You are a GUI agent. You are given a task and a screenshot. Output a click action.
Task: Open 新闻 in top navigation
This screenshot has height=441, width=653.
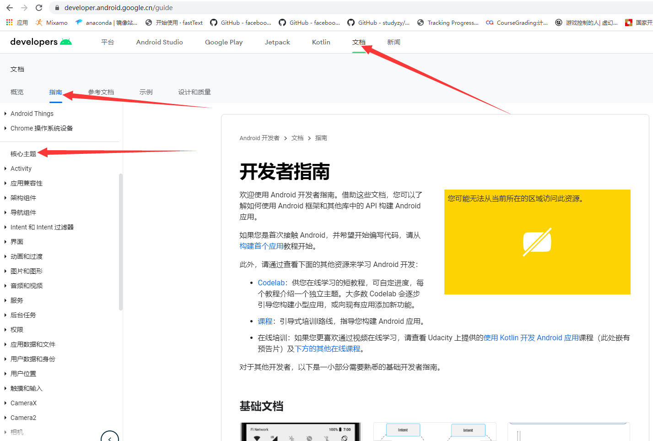[394, 42]
